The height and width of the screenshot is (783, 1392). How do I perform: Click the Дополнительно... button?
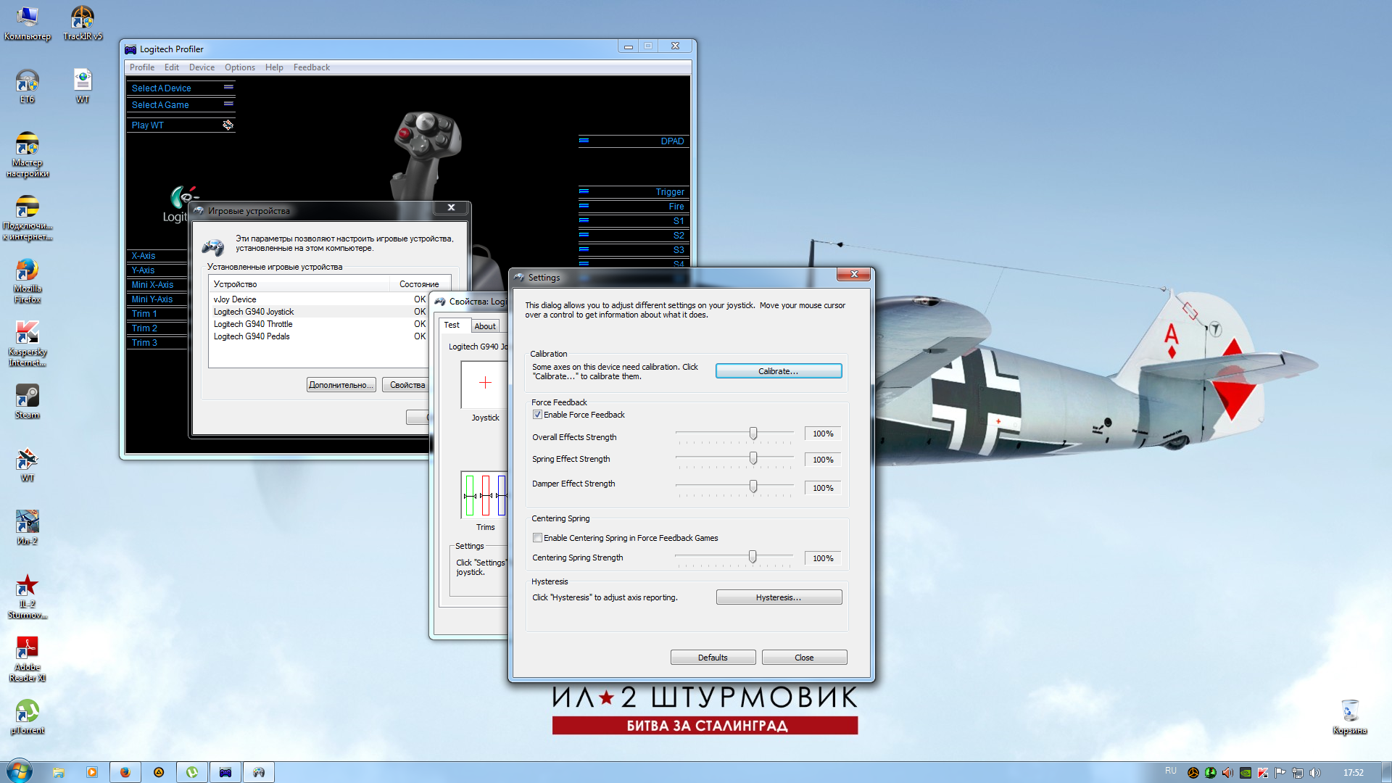(x=341, y=385)
